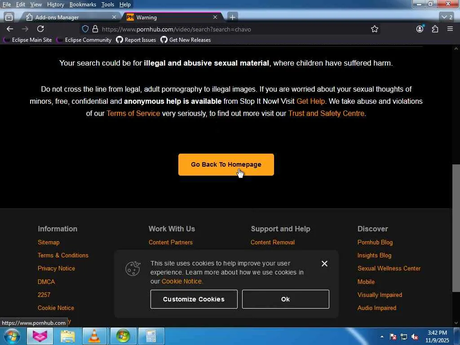Show hidden system tray icons arrow

[382, 336]
